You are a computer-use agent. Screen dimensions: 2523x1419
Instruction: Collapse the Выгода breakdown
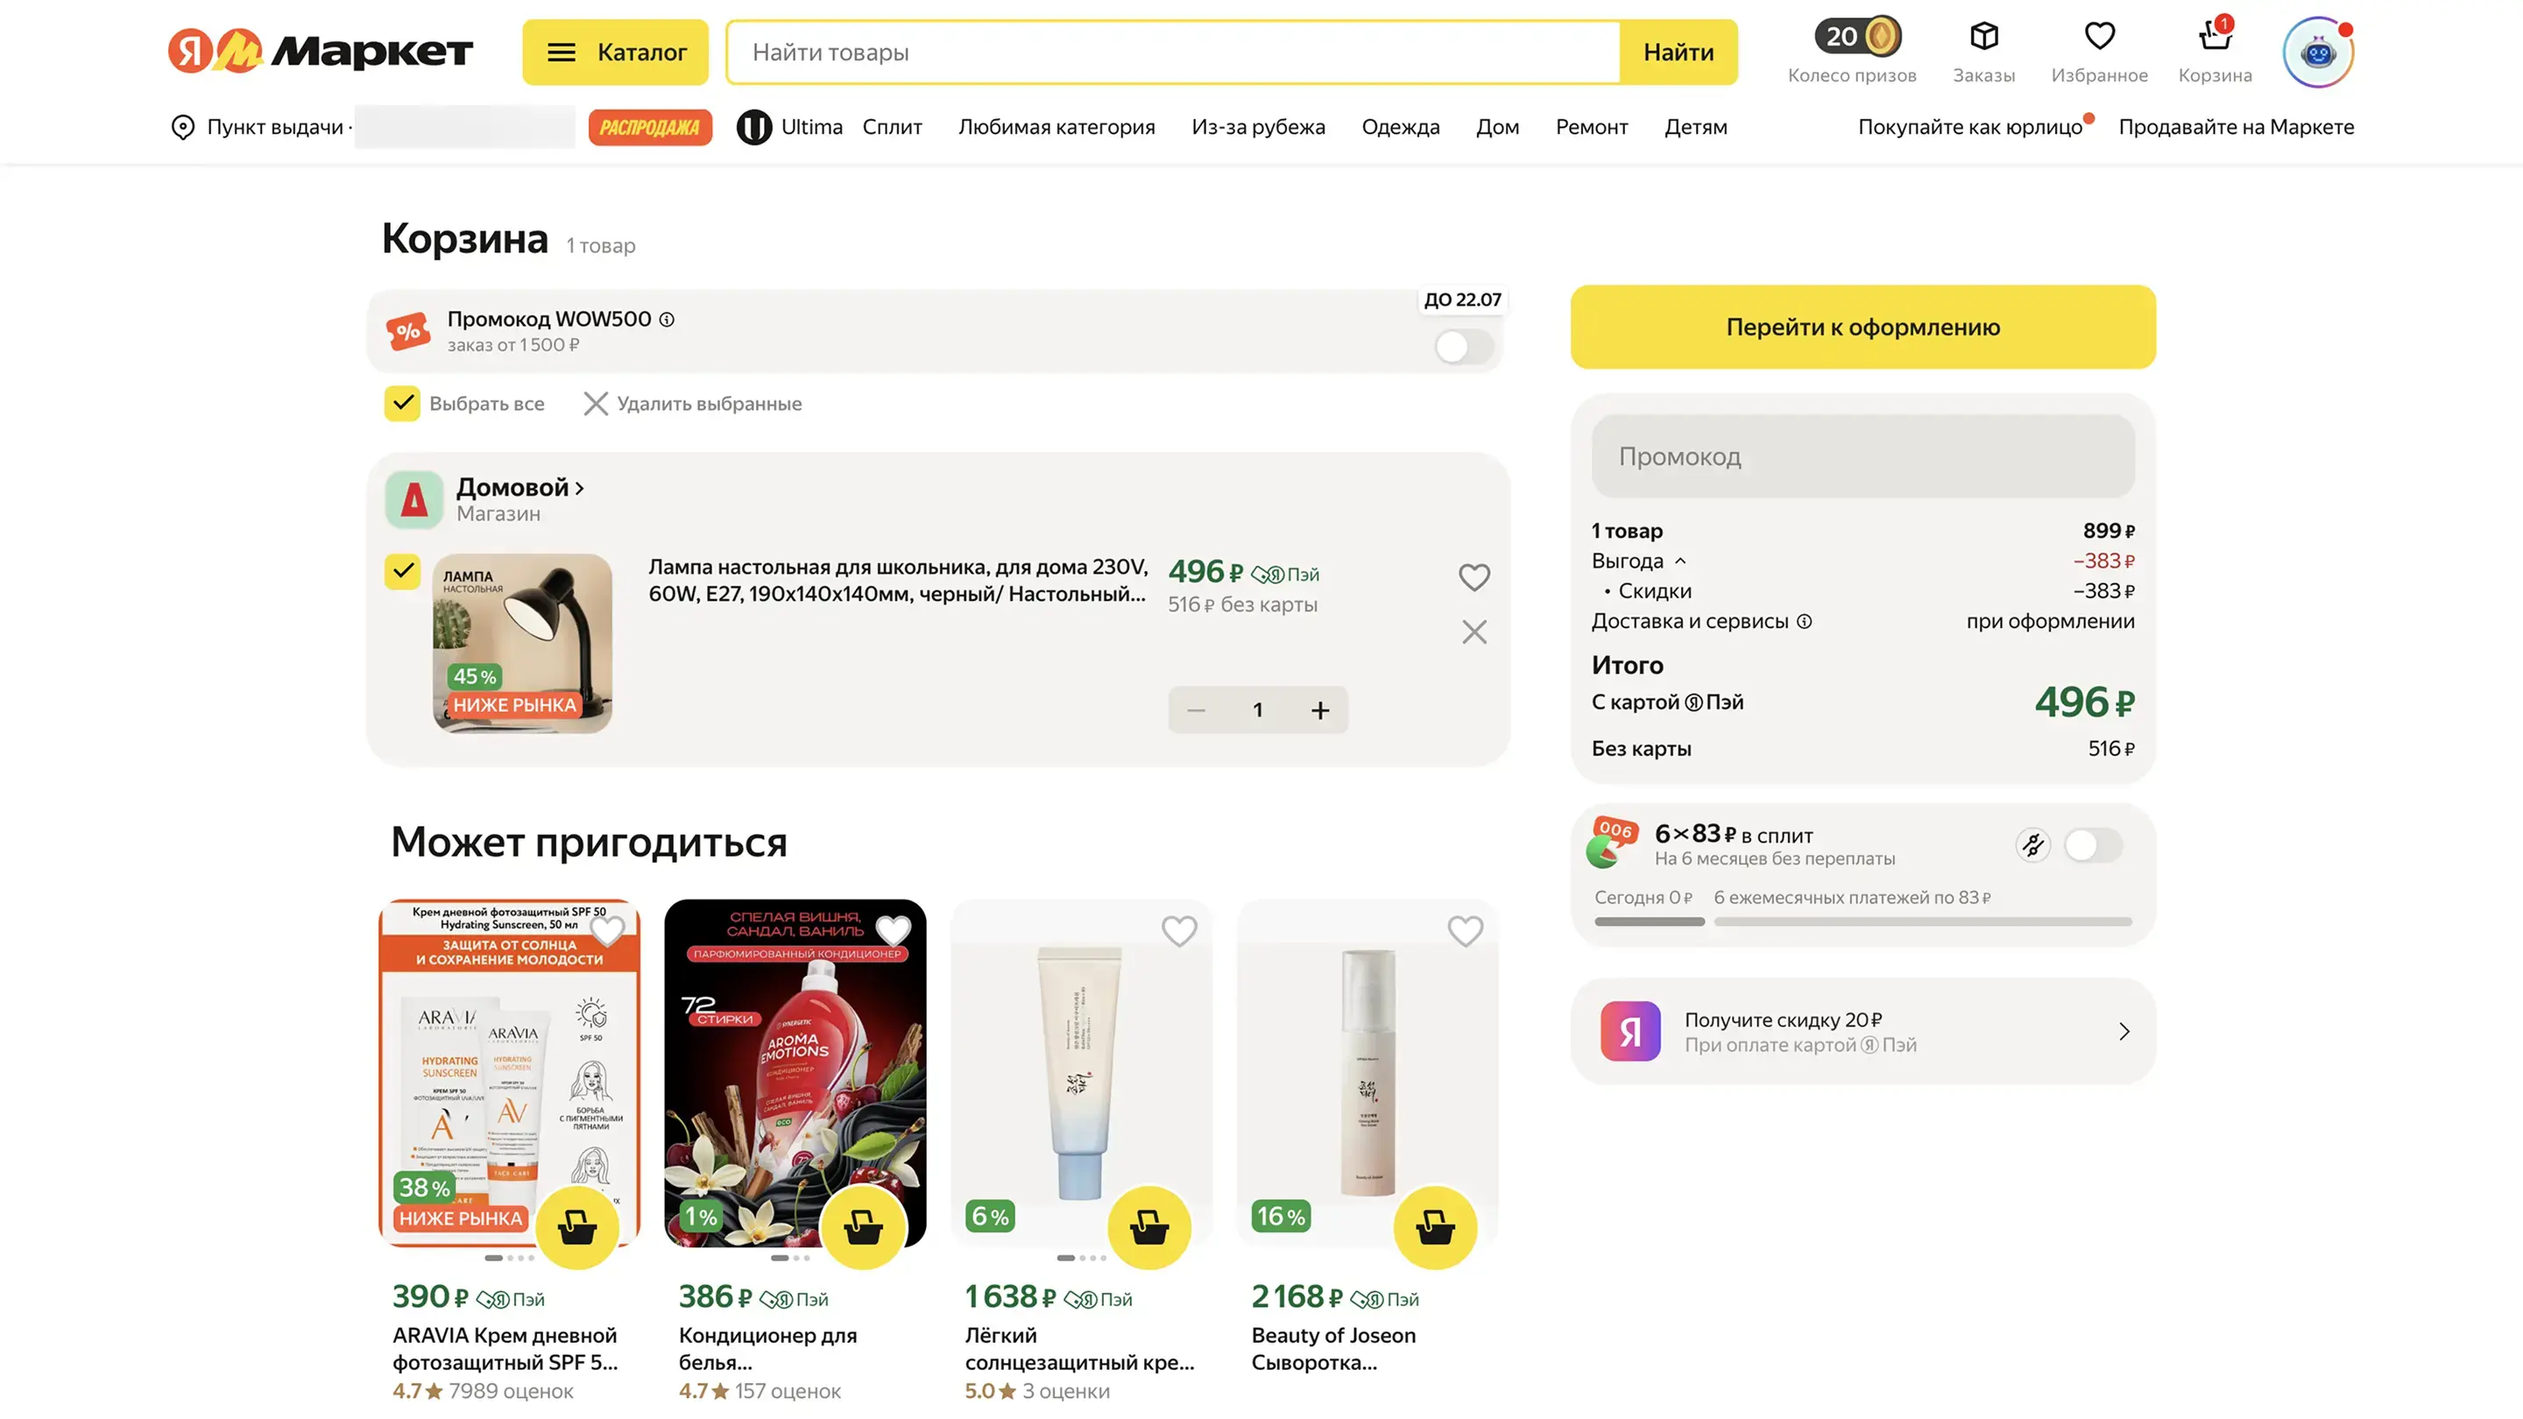(x=1679, y=561)
